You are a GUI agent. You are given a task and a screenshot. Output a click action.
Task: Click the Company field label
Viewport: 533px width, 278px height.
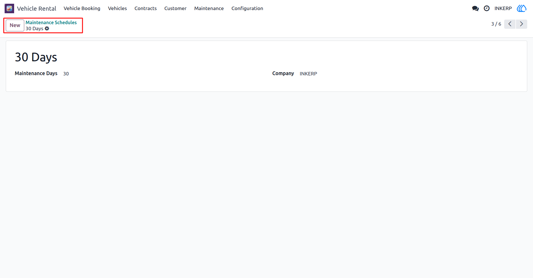283,73
